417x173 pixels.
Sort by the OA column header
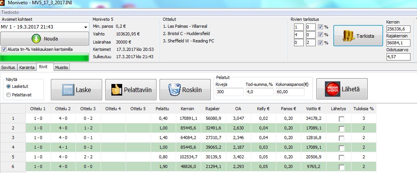pos(238,109)
